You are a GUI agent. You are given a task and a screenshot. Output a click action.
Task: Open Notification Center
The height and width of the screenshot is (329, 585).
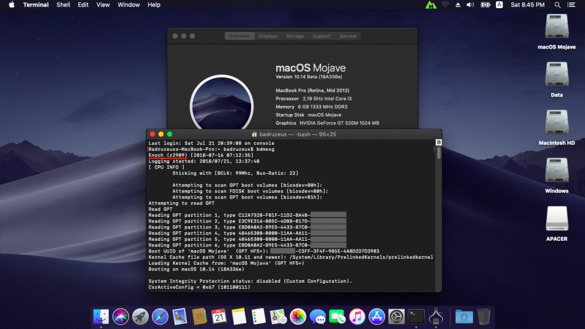coord(571,5)
